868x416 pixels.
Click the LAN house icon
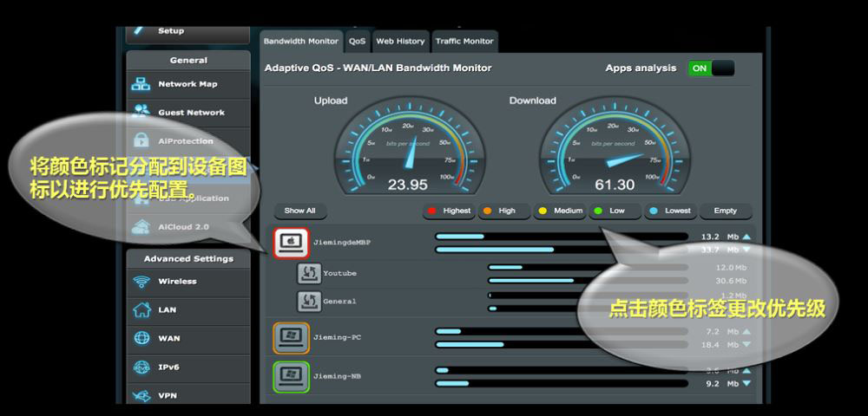click(x=141, y=309)
